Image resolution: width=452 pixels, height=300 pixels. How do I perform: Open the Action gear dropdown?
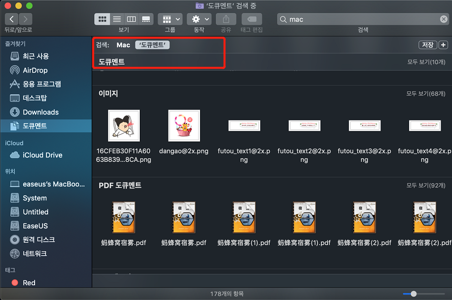[199, 19]
